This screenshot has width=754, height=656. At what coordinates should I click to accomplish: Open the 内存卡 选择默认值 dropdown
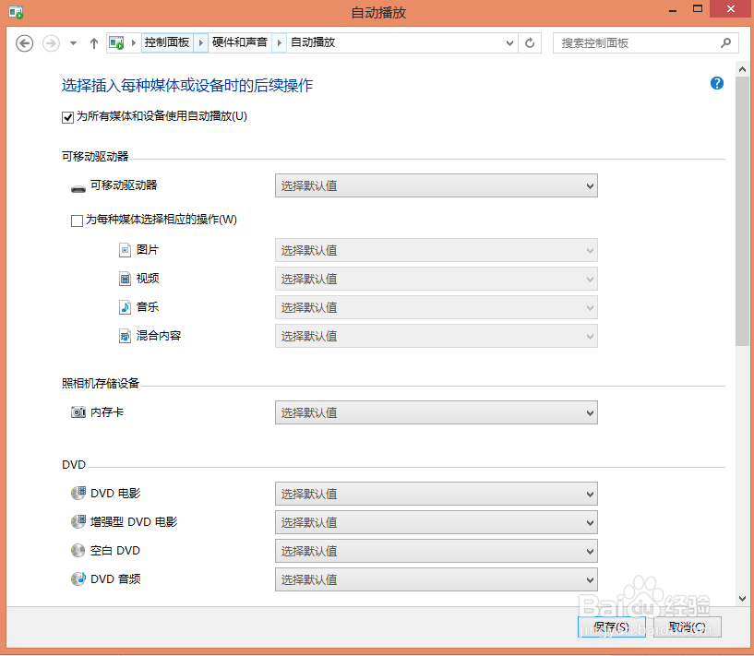pos(435,411)
